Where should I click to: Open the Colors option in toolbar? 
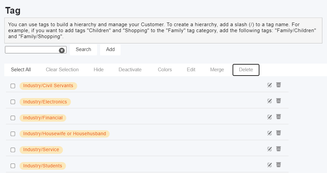click(165, 70)
